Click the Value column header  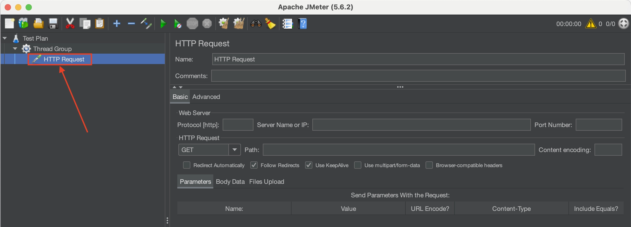[x=348, y=209]
